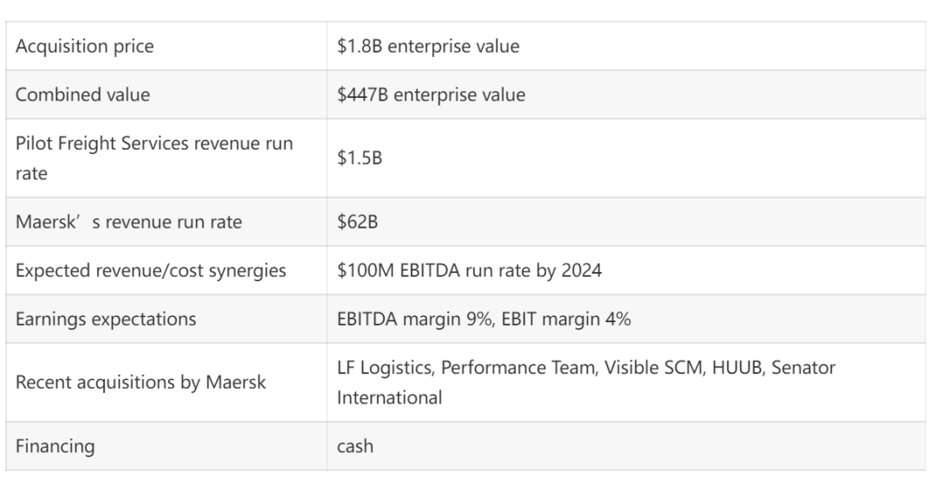
Task: Click "Recent acquisitions by Maersk" label
Action: [140, 383]
